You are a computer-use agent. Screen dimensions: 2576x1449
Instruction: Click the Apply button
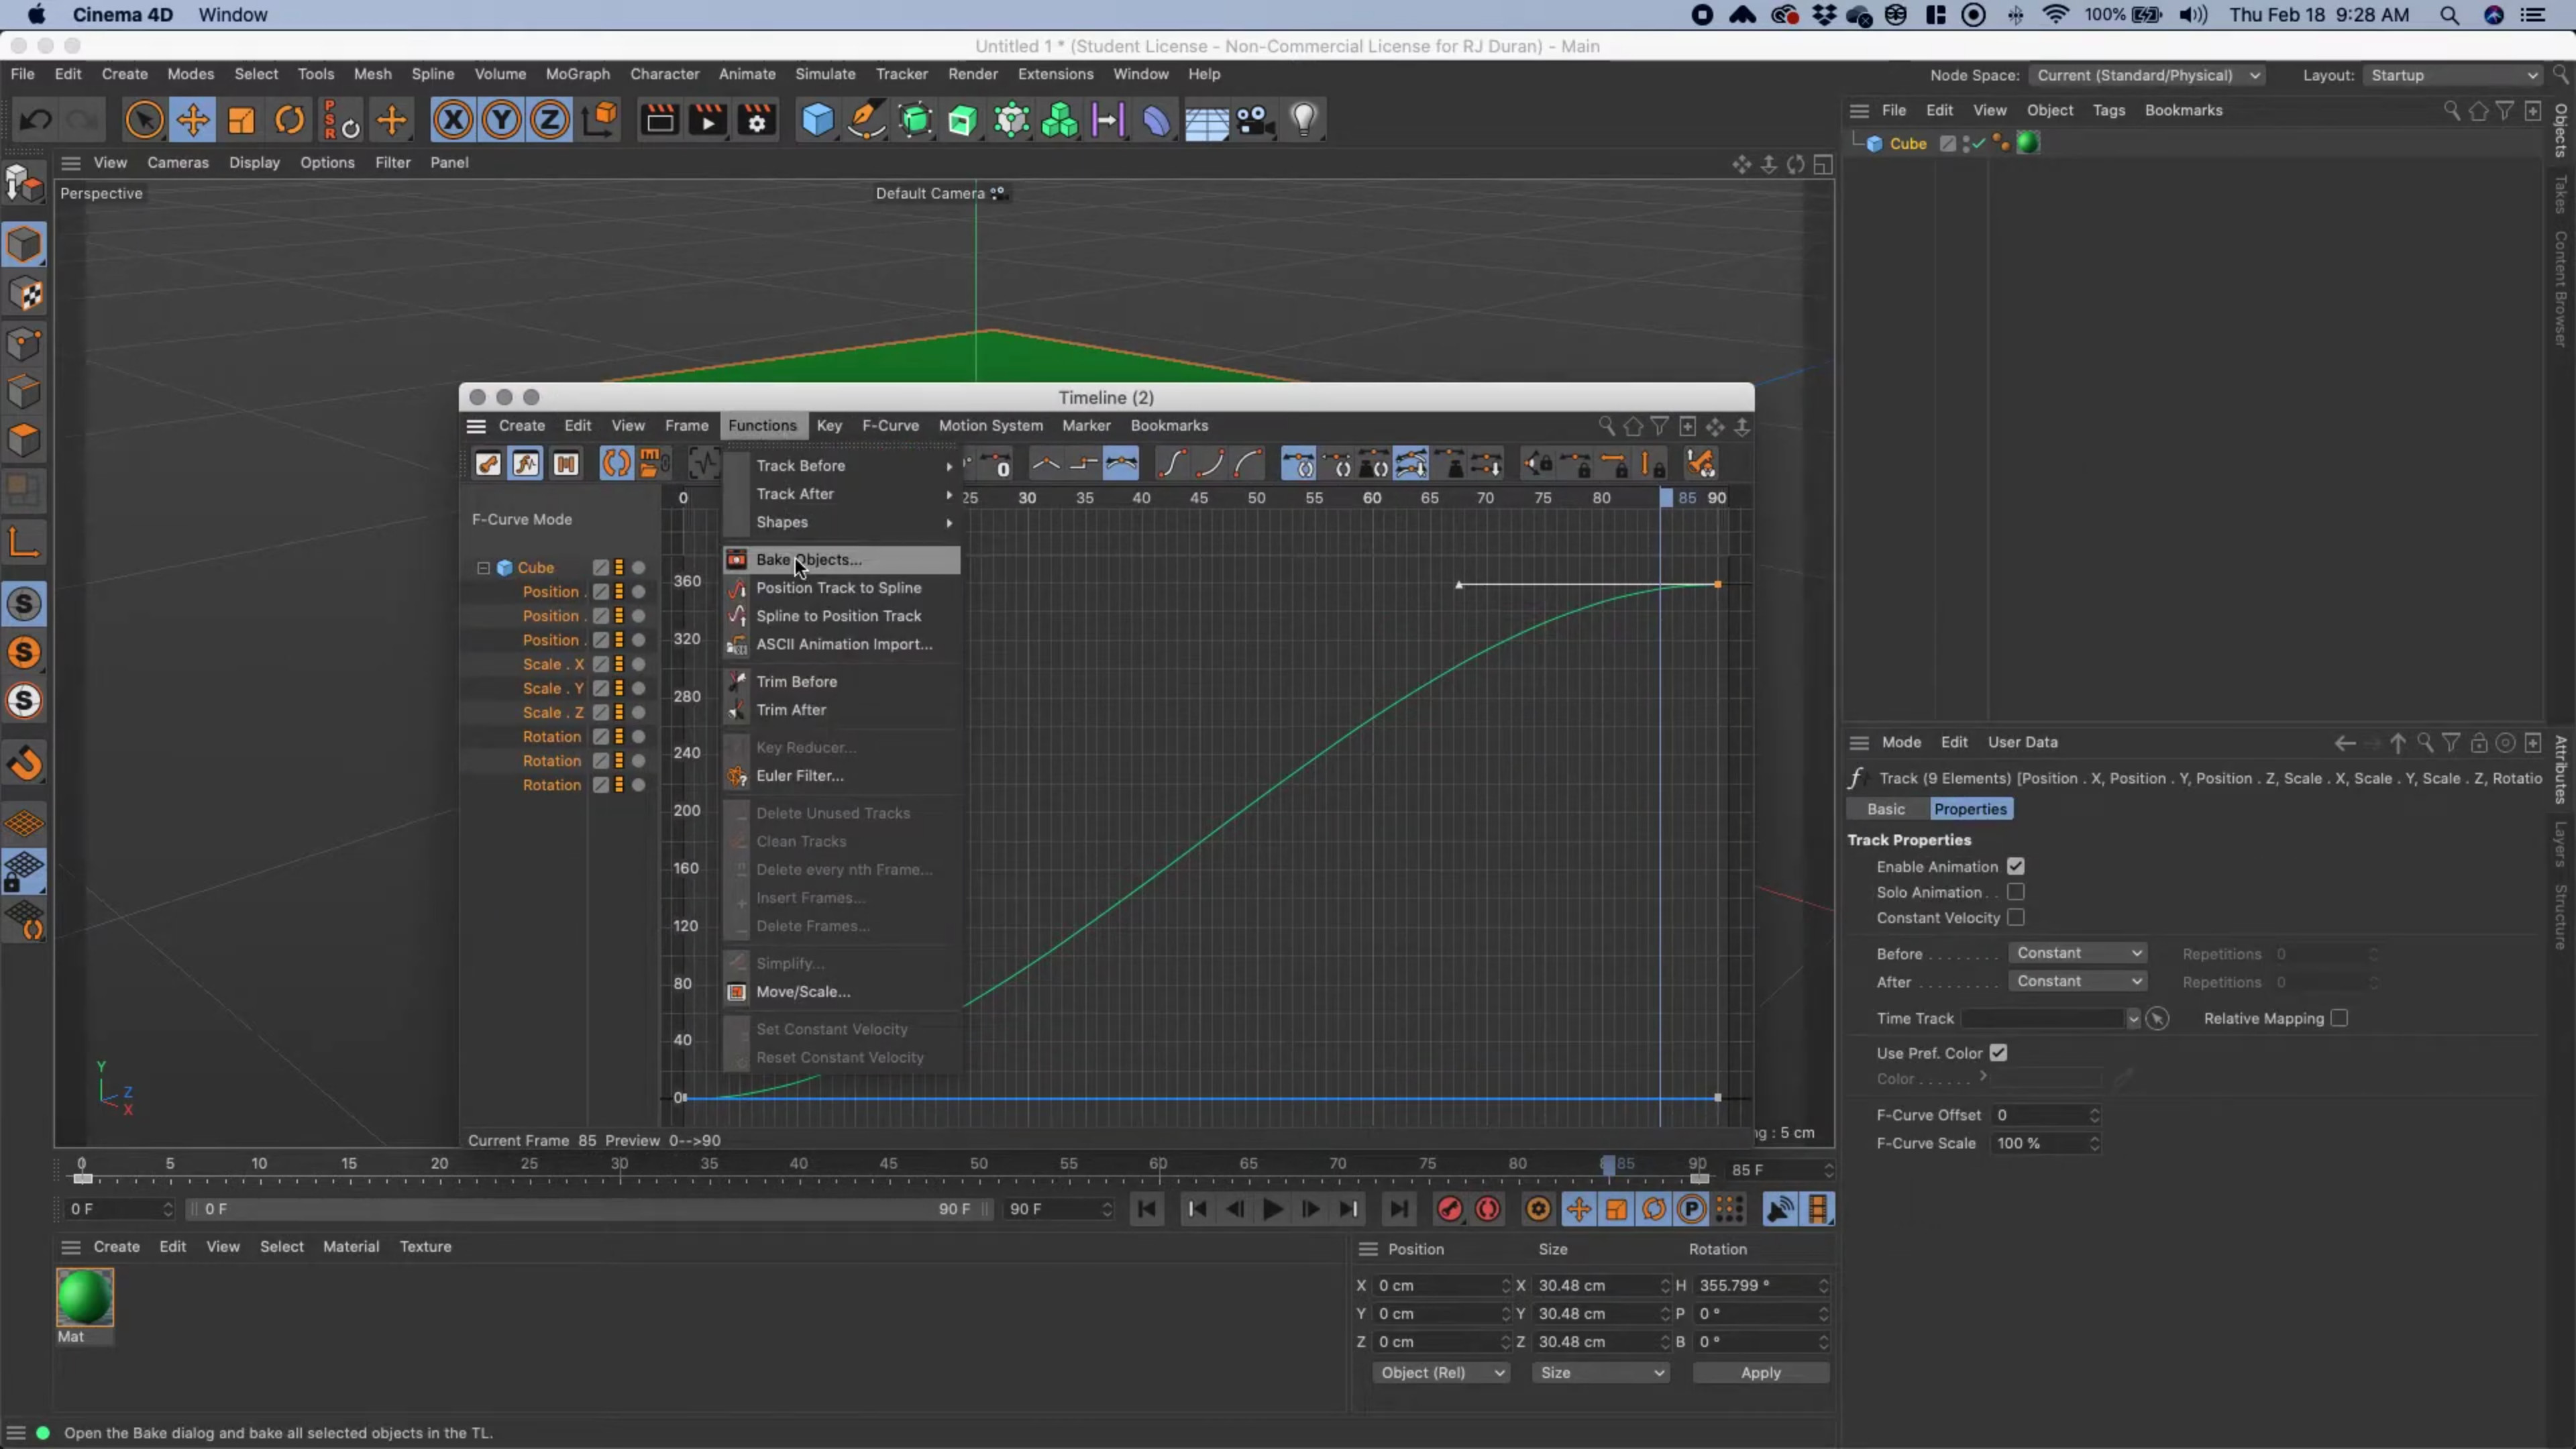(1760, 1373)
